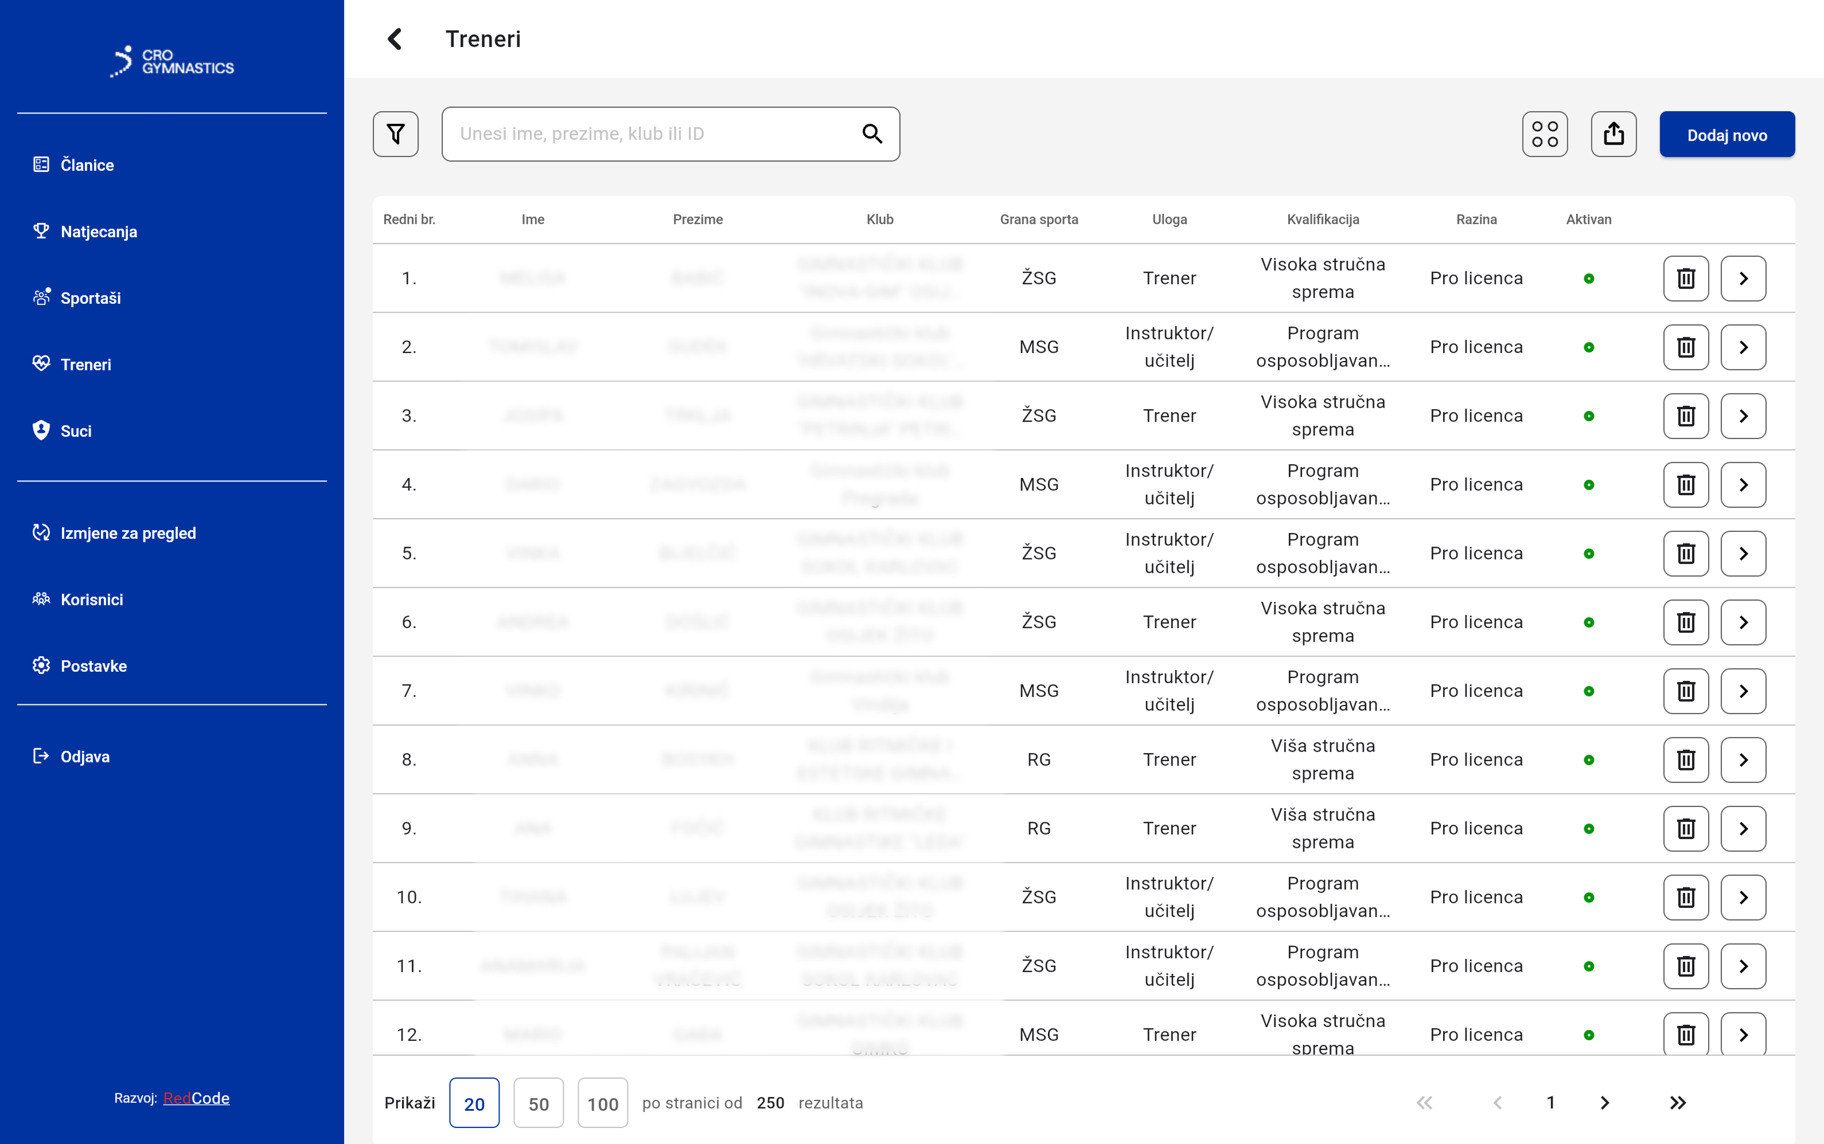Open details arrow for row 3
1824x1144 pixels.
1743,416
